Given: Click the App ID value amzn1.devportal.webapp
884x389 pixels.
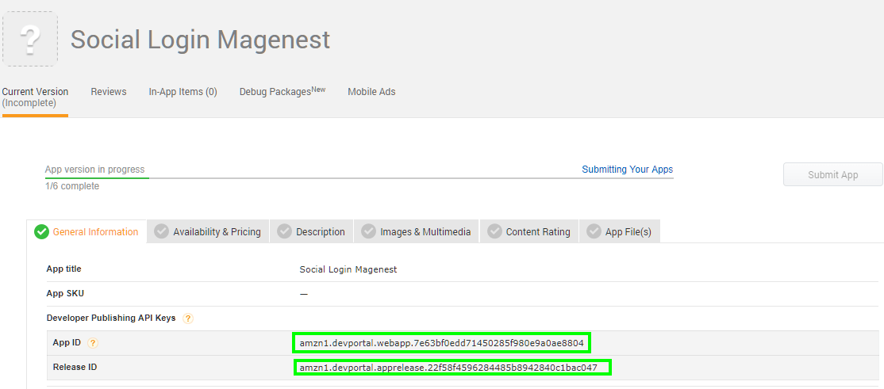Looking at the screenshot, I should click(441, 343).
